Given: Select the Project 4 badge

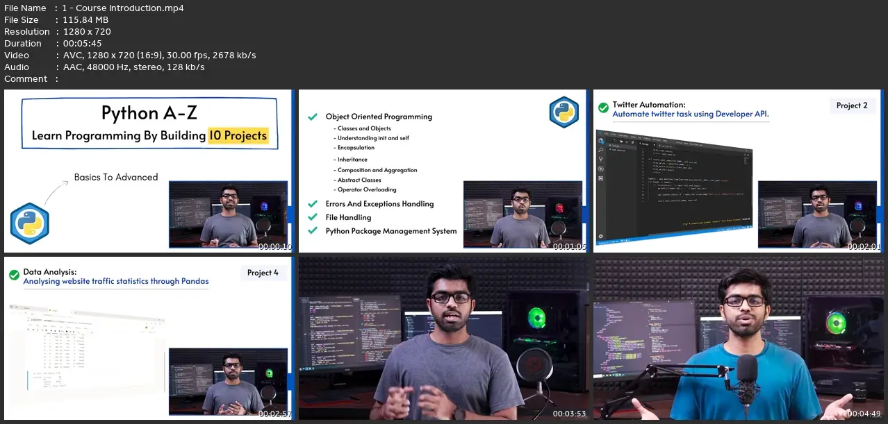Looking at the screenshot, I should tap(263, 273).
